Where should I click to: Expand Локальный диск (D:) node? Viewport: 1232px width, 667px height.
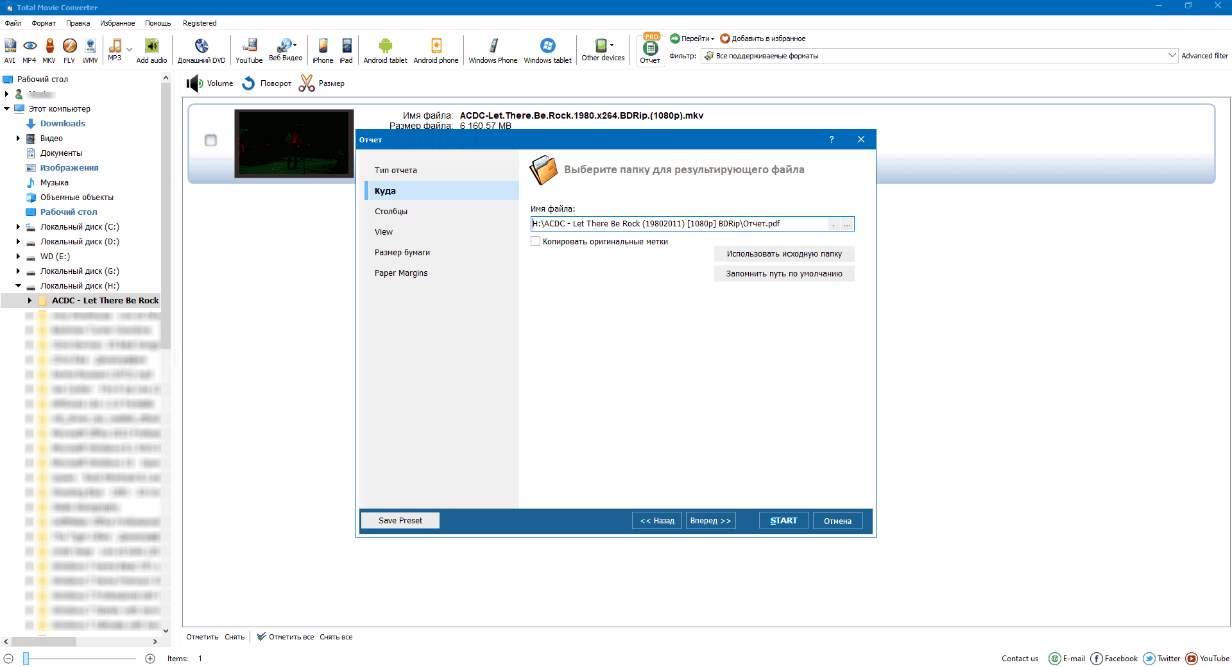18,241
